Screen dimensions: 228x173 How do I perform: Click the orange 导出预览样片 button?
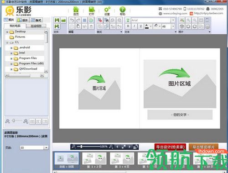point(203,147)
